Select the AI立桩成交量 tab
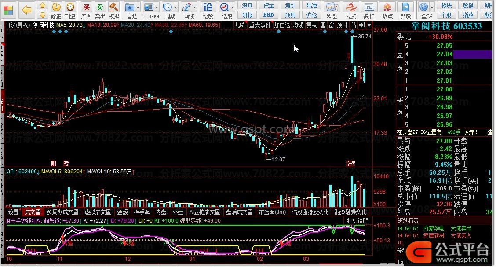The height and width of the screenshot is (267, 496). [204, 212]
